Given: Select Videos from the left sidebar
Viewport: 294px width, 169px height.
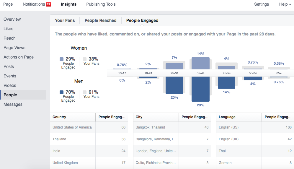Looking at the screenshot, I should (10, 85).
